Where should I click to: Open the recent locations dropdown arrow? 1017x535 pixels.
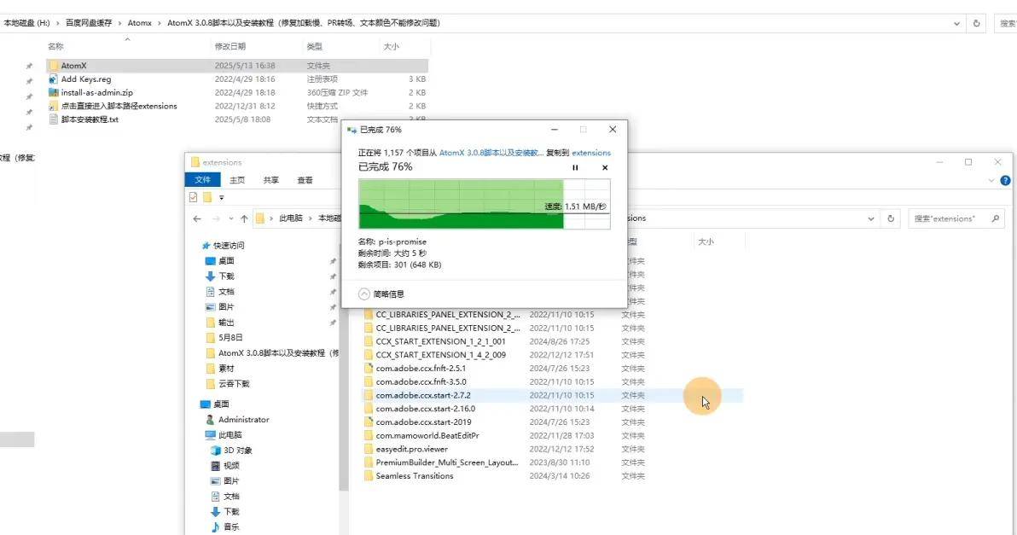click(x=230, y=218)
